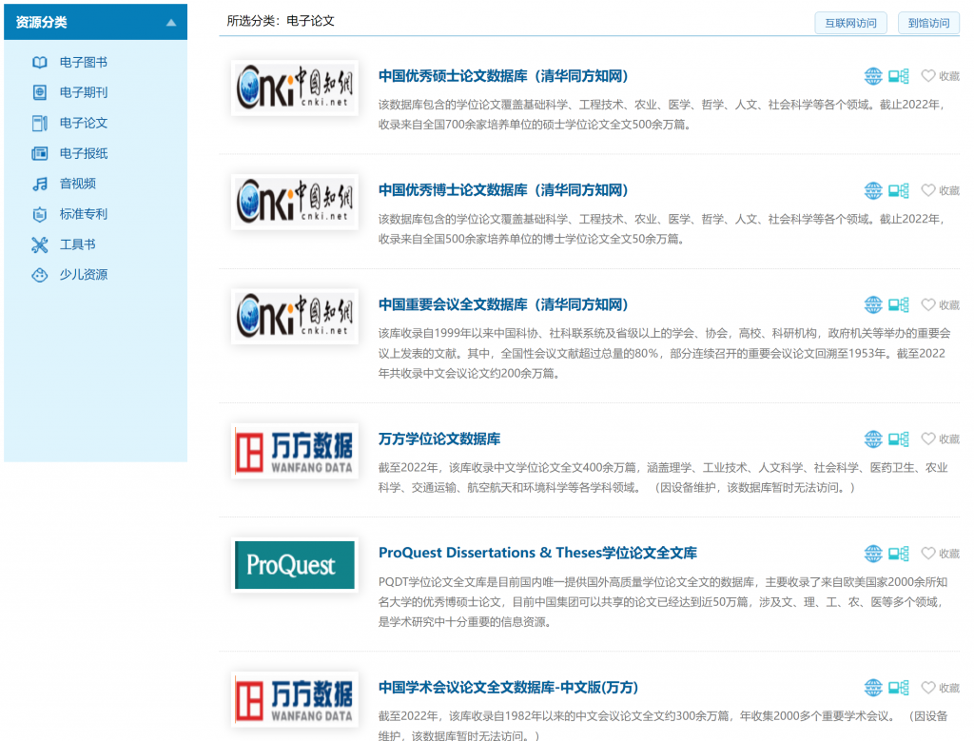Favorite 万方学位论文数据库 with heart icon
Viewport: 974px width, 741px height.
coord(928,439)
